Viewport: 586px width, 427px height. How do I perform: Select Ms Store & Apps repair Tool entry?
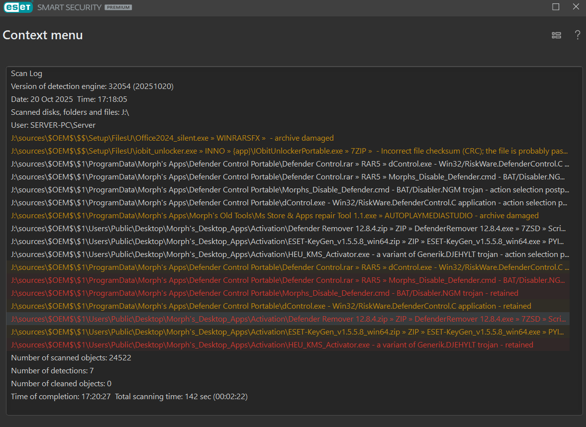coord(275,216)
